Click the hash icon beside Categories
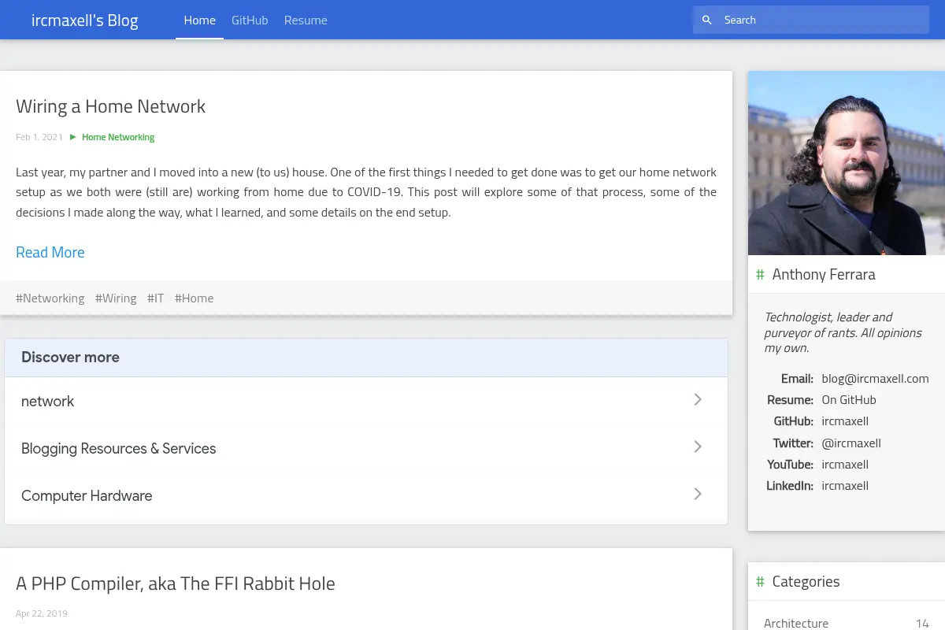The image size is (945, 630). (x=760, y=582)
